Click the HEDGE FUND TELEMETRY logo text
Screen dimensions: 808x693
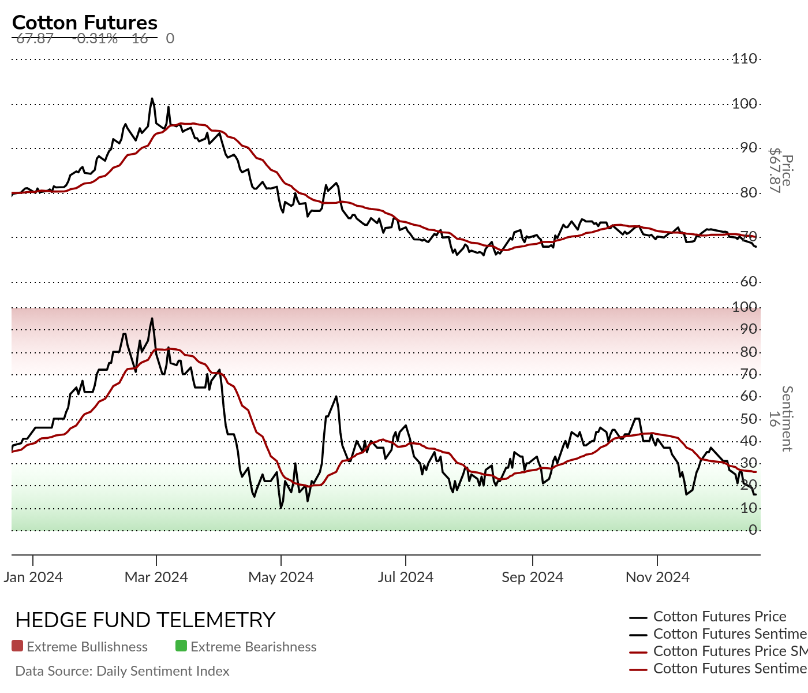[145, 620]
